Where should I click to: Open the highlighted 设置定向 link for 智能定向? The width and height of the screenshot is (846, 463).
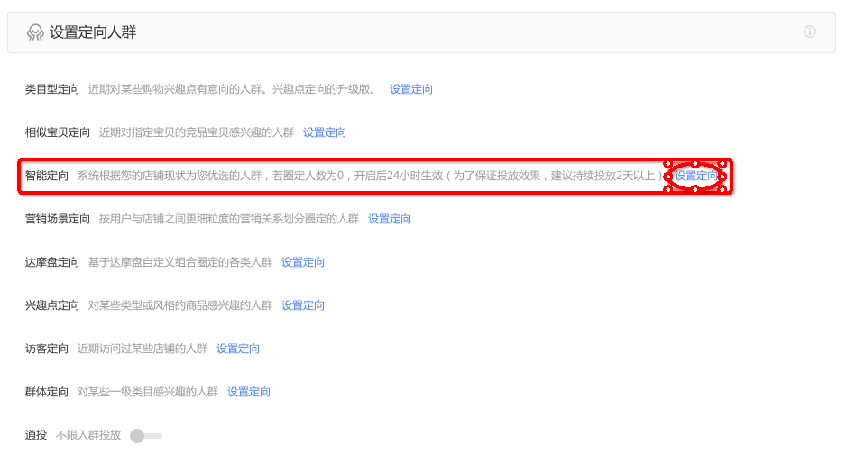695,176
